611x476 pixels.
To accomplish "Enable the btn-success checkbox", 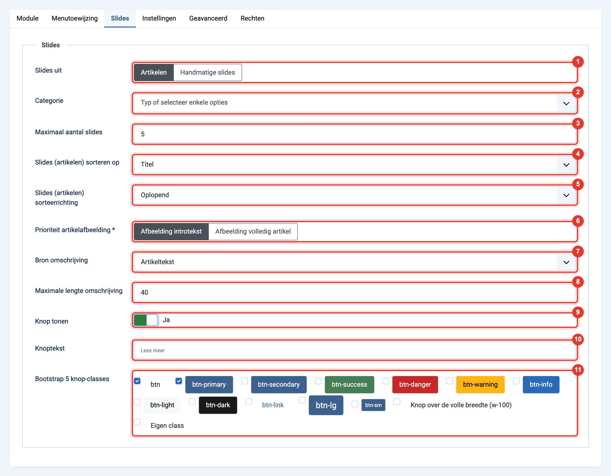I will (x=318, y=381).
